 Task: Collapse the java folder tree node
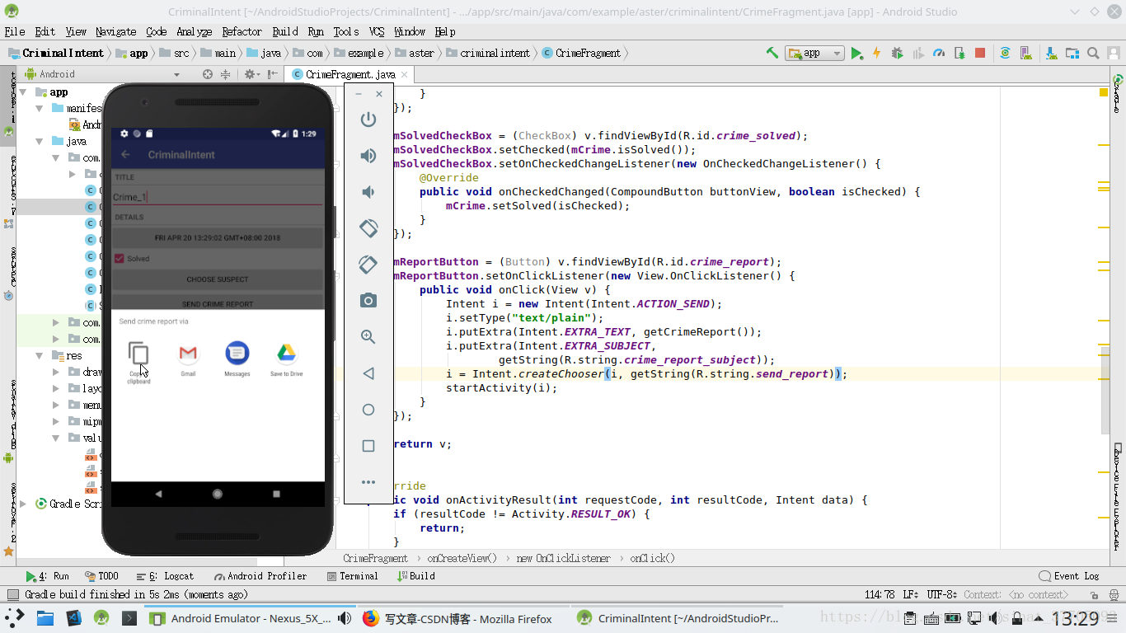click(x=40, y=141)
